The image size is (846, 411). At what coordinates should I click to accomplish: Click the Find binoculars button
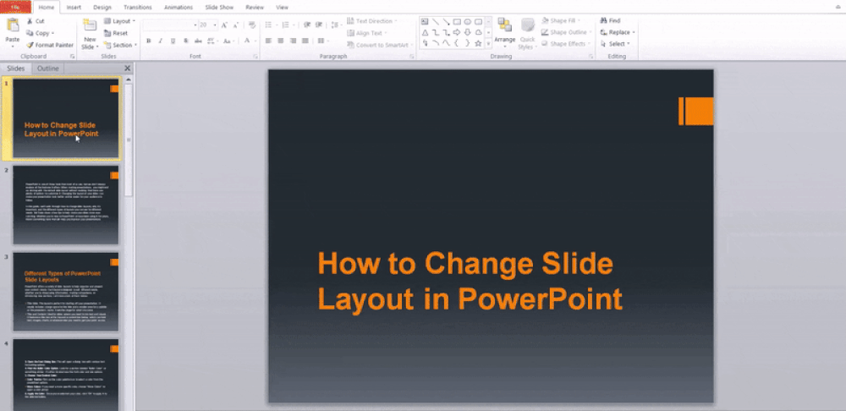610,20
